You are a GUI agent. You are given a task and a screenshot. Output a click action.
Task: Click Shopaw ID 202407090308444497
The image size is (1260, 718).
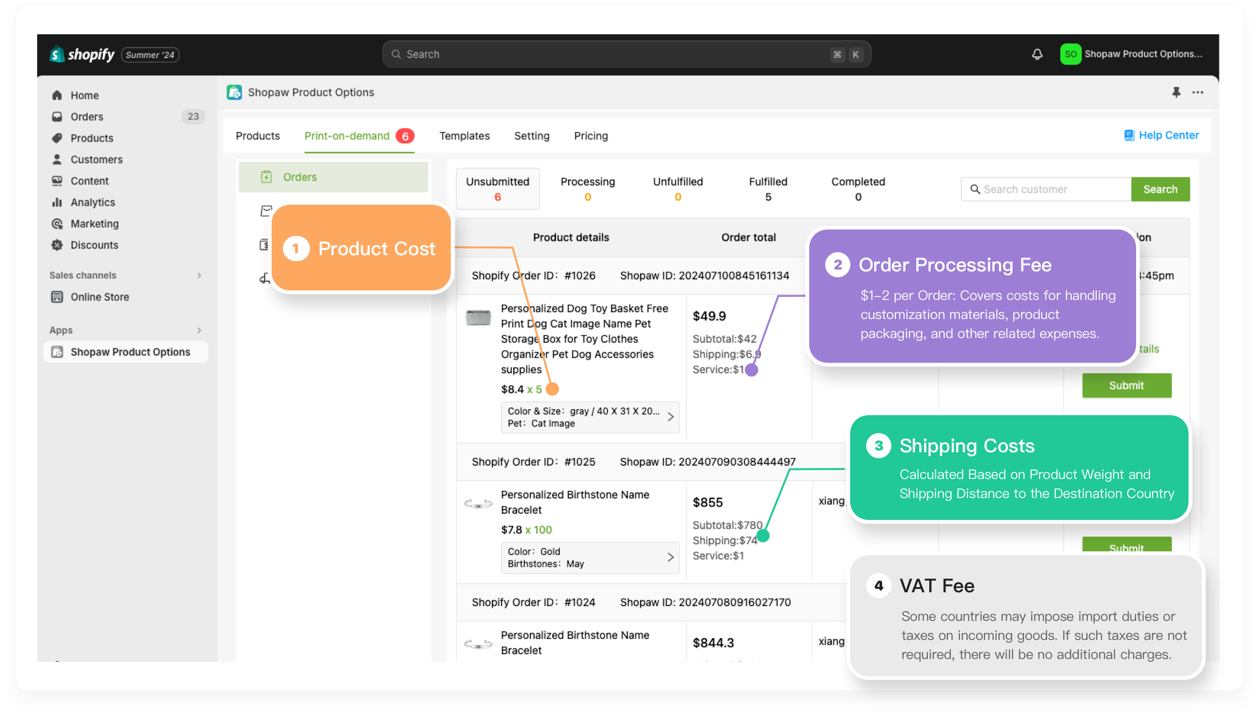coord(707,462)
